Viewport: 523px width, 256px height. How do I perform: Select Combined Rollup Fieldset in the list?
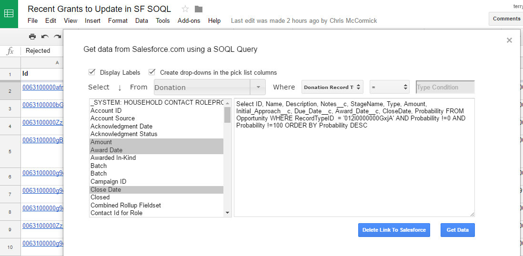156,206
